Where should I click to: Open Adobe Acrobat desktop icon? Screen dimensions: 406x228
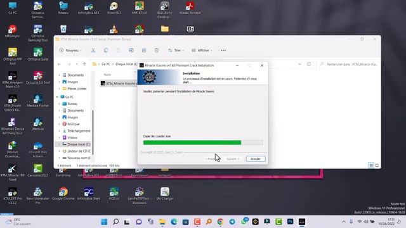click(x=190, y=8)
